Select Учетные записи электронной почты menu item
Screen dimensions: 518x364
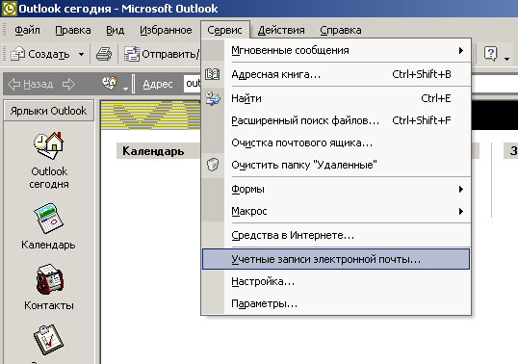coord(336,259)
